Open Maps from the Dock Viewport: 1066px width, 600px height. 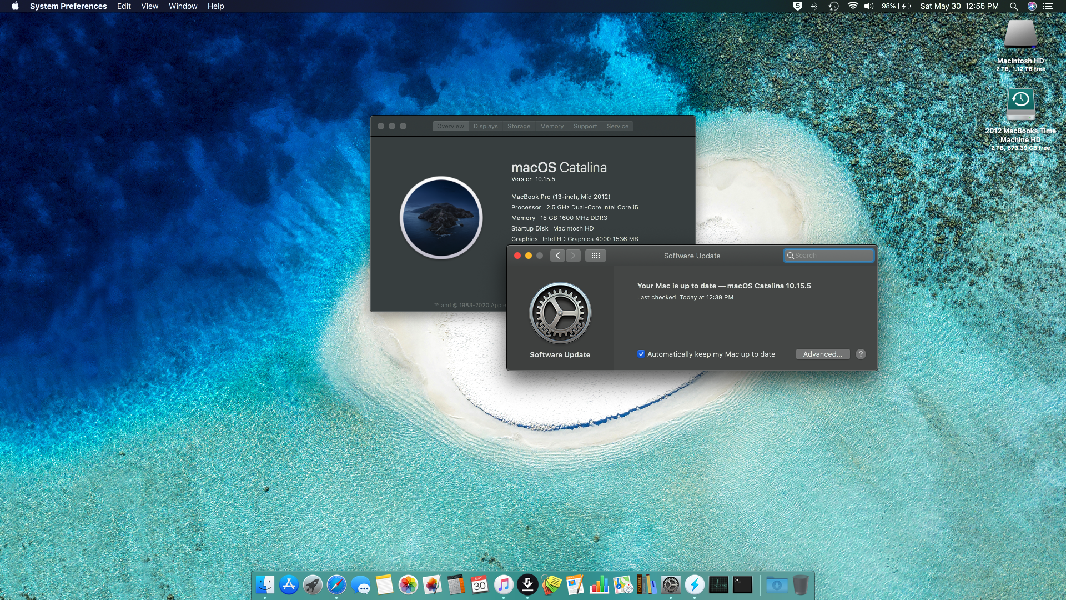[623, 584]
